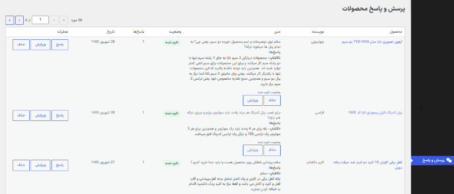454x194 pixels.
Task: Click ویرایش in operations column of قیاسی row
Action: [x=40, y=115]
